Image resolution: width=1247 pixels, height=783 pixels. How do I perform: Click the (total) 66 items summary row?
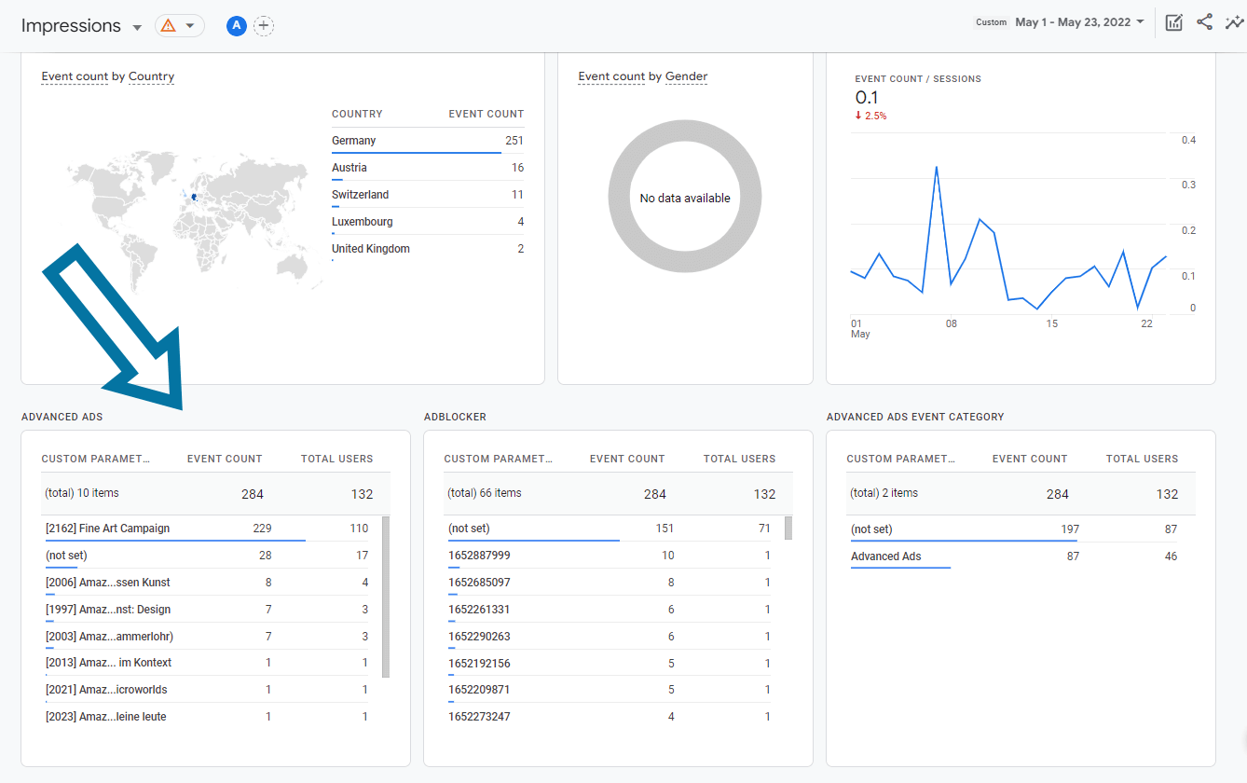[619, 494]
